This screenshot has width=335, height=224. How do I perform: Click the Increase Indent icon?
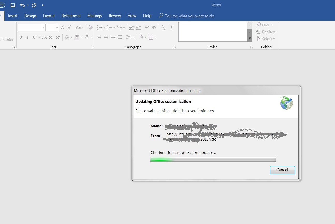[x=139, y=27]
